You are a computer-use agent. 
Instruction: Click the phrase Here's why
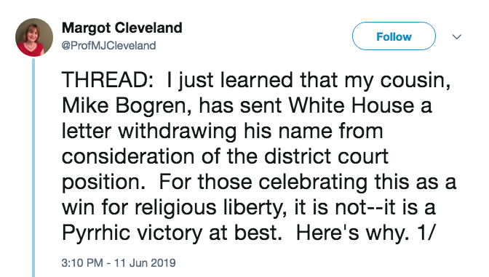pos(352,233)
